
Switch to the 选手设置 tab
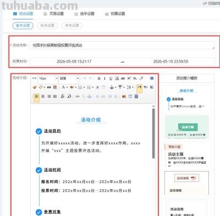(x=84, y=14)
